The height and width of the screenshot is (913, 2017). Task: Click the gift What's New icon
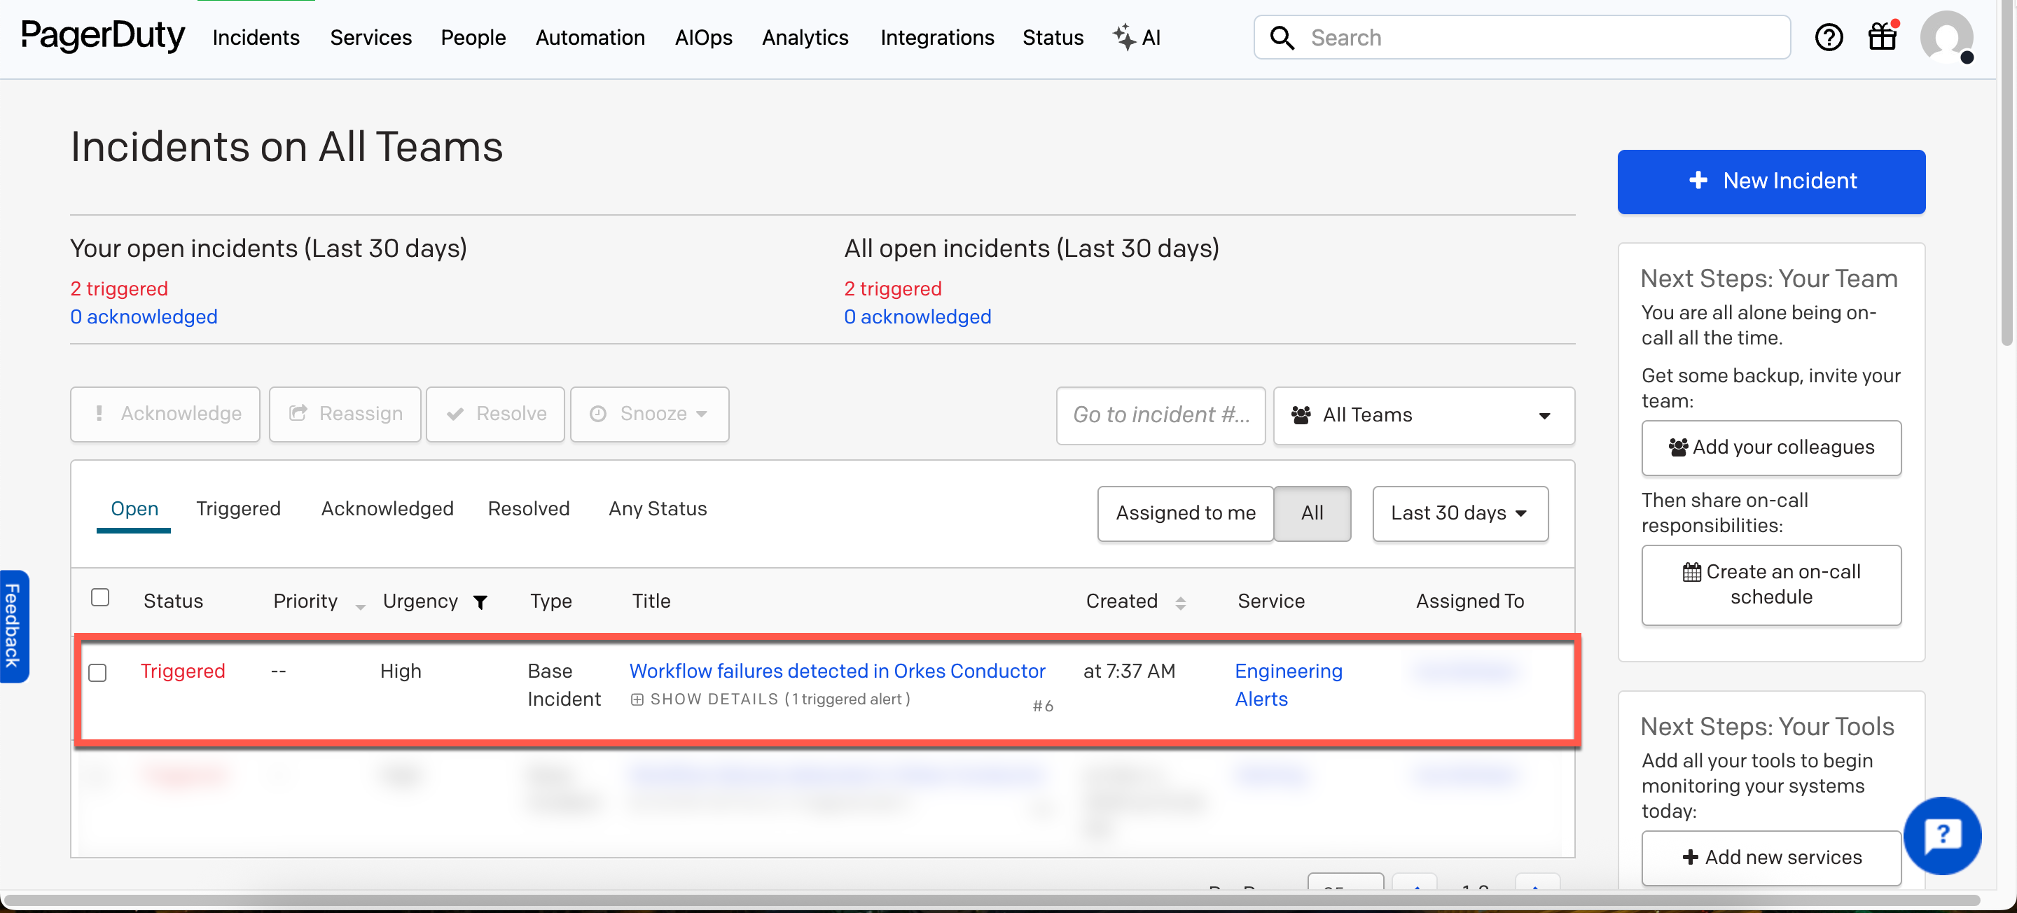click(x=1883, y=37)
